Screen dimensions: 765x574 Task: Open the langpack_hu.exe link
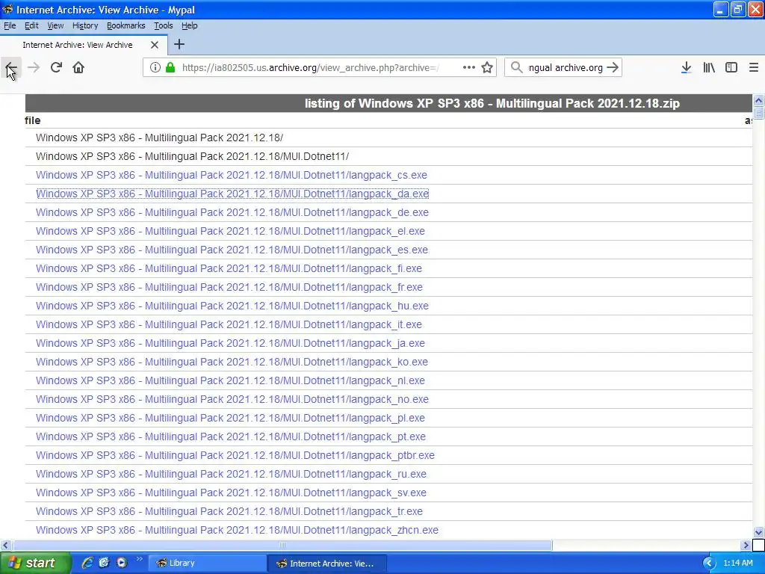(x=232, y=306)
